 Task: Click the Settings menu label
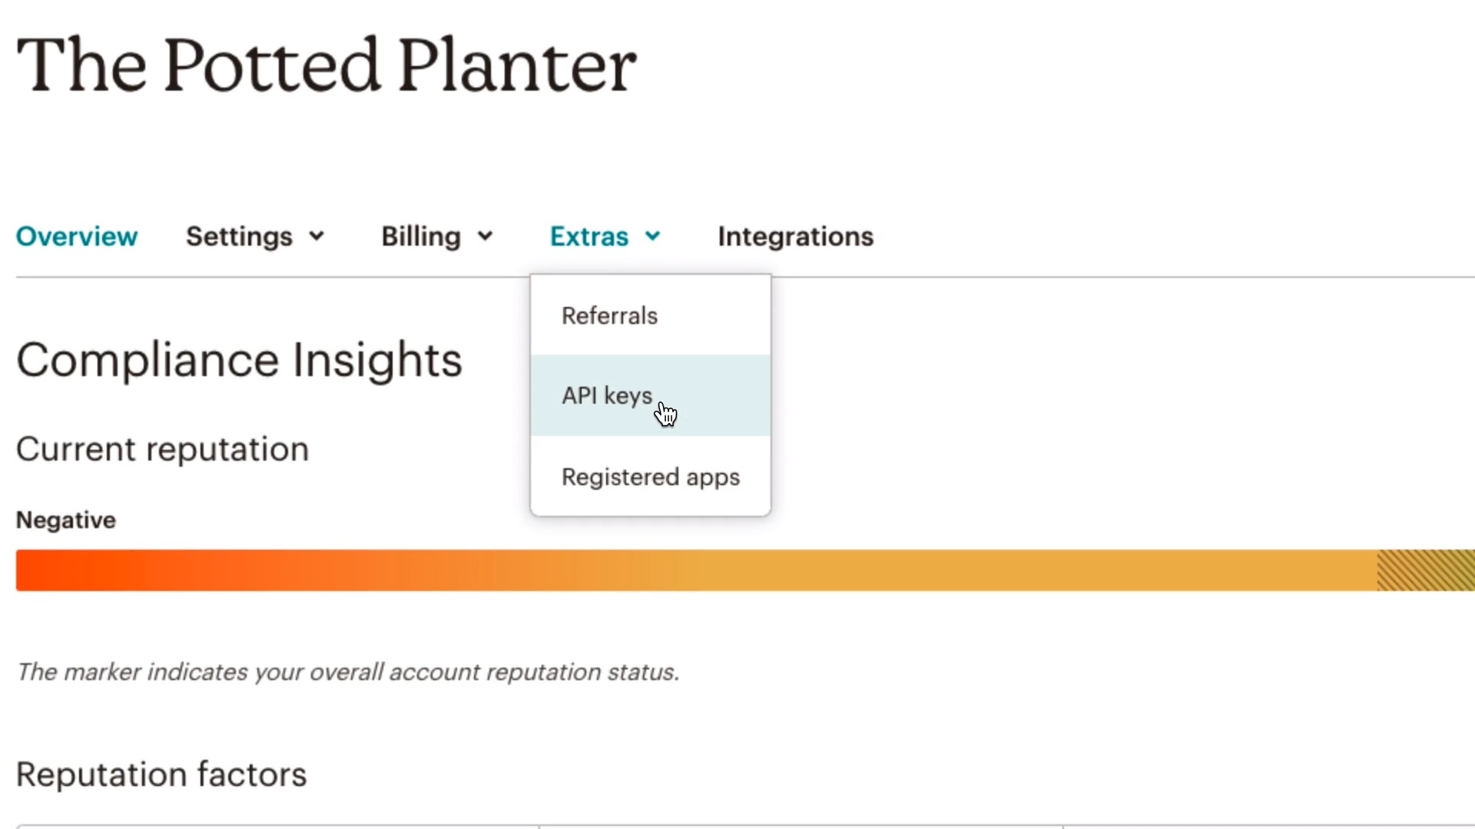click(239, 236)
